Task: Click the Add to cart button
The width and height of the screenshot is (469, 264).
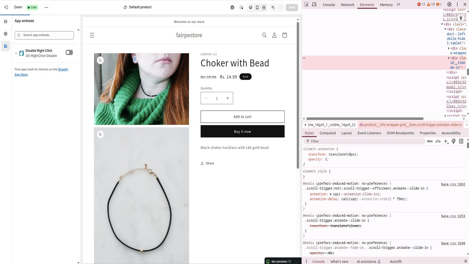Action: 242,117
